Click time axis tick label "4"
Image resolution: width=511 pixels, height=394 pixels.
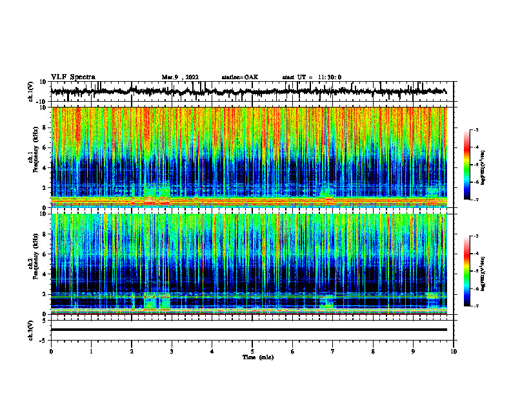coord(212,352)
